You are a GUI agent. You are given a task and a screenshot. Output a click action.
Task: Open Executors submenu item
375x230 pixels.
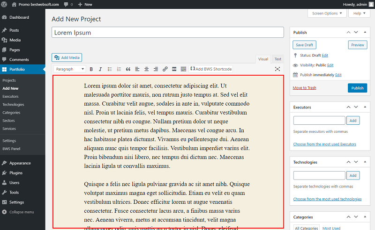tap(10, 96)
